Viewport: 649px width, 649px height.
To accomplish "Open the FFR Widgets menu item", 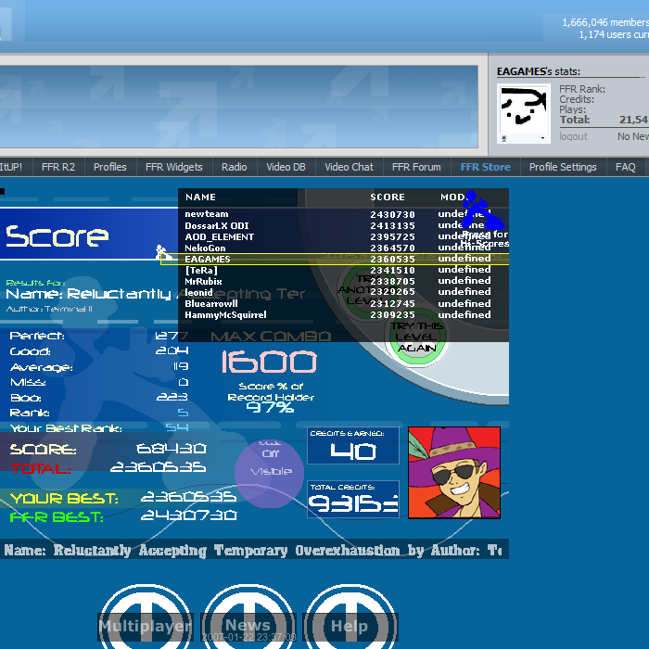I will click(173, 167).
